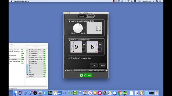Click the fade-in seconds display showing 9
This screenshot has width=172, height=96.
coord(76,47)
